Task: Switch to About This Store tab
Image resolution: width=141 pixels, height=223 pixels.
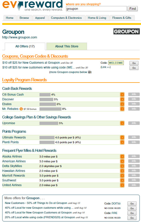Action: [67, 47]
